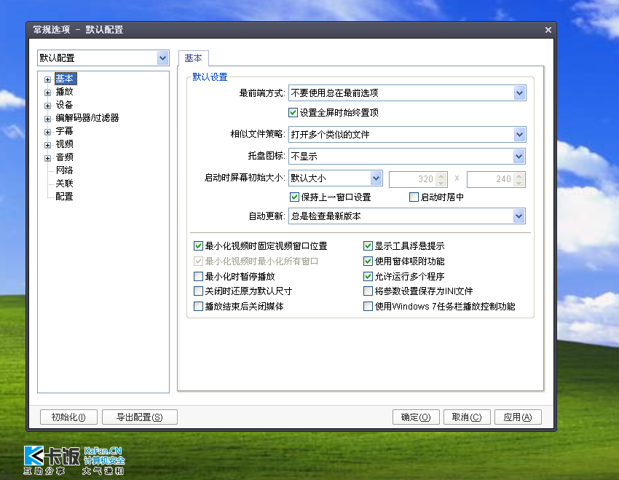Enable 将参数设置保存为INI文件 checkbox
The width and height of the screenshot is (619, 480).
368,291
